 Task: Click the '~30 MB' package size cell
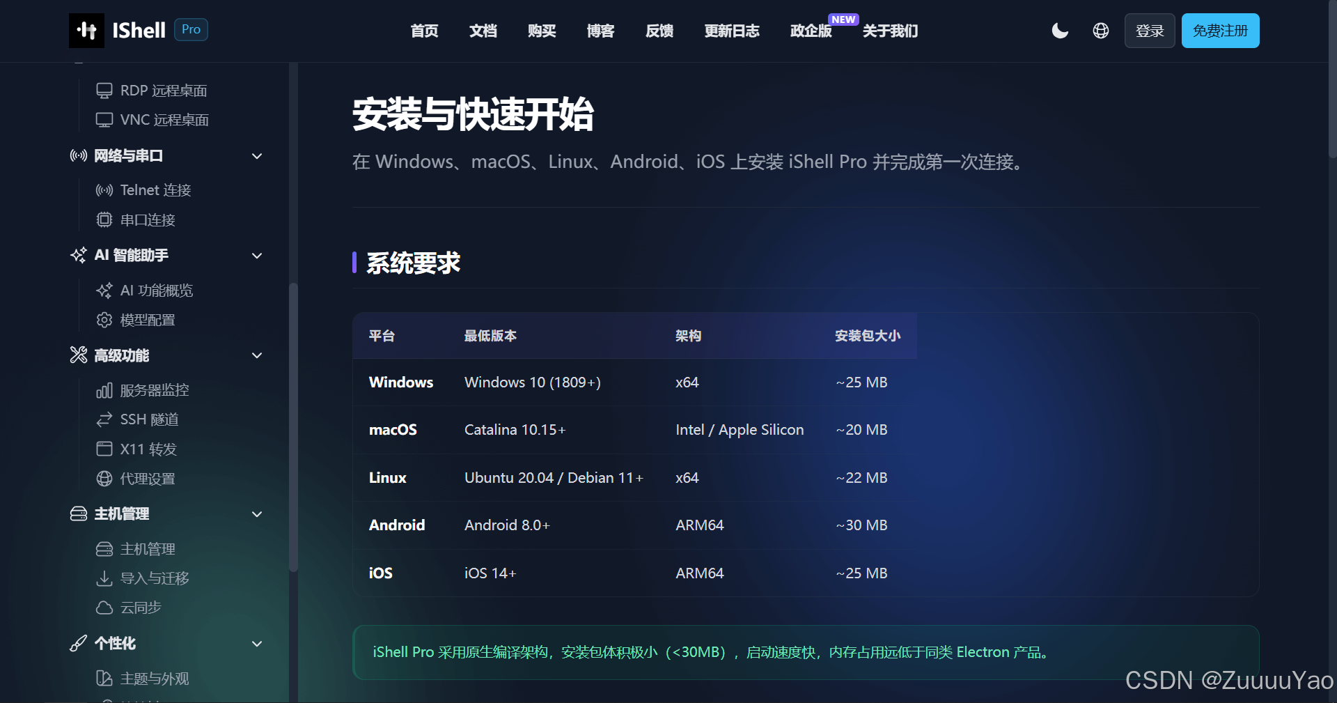click(862, 525)
